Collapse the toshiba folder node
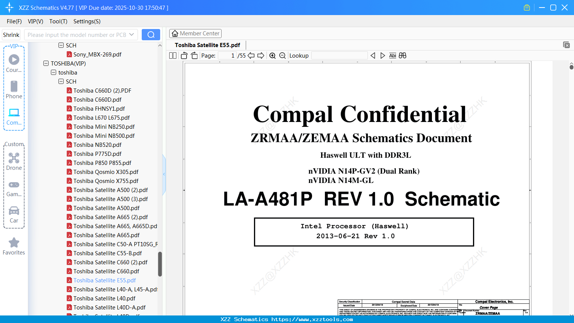 point(54,73)
